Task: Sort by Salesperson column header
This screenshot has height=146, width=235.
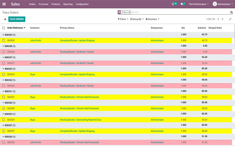Action: click(x=157, y=28)
